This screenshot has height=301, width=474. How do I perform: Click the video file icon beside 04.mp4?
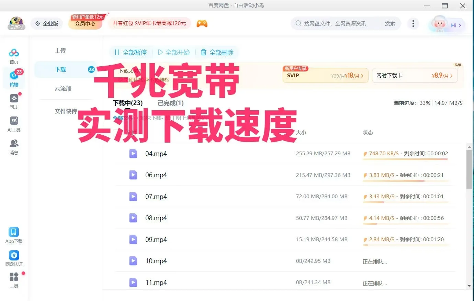[x=133, y=154]
